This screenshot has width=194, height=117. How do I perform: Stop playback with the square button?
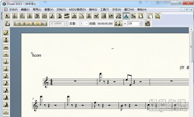tap(24, 23)
